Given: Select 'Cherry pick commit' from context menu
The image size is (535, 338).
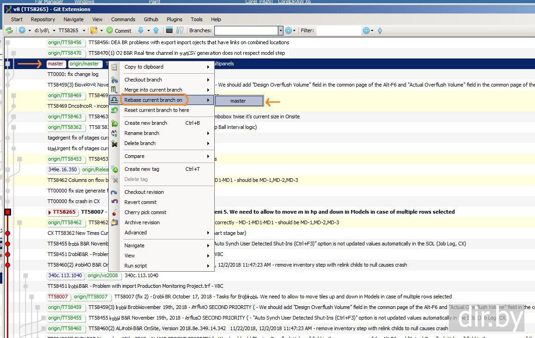Looking at the screenshot, I should point(145,212).
